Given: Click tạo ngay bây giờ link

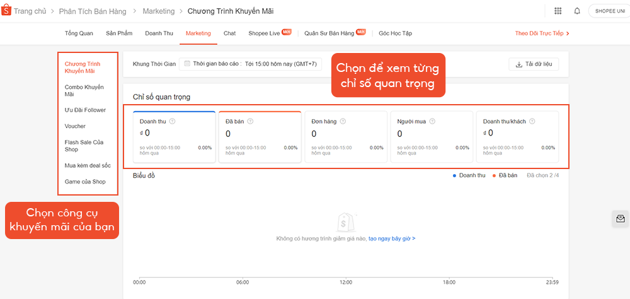Looking at the screenshot, I should [392, 238].
